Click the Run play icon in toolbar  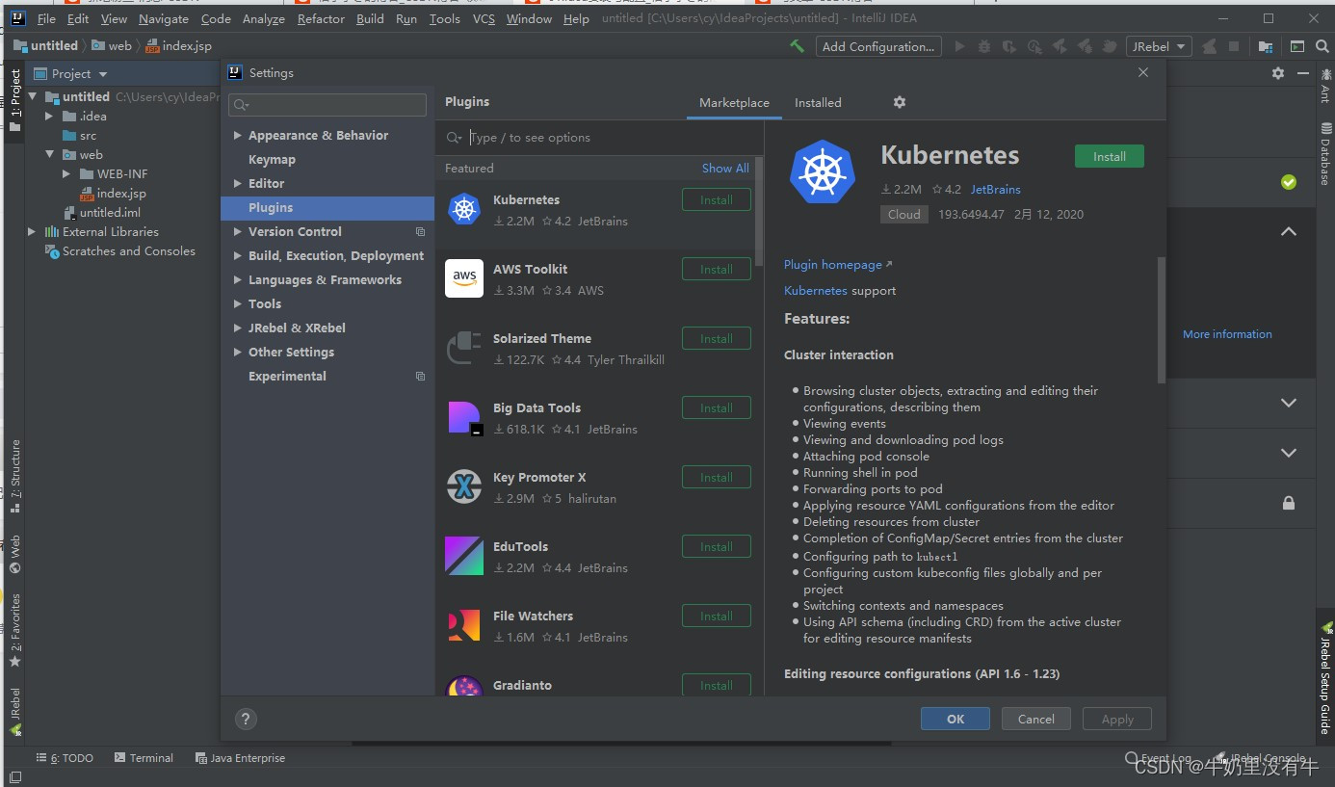click(959, 46)
